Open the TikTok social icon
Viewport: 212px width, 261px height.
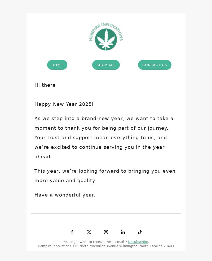coord(140,232)
